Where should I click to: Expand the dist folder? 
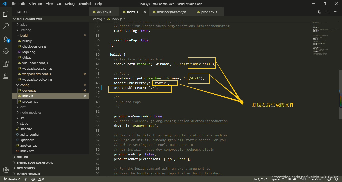(x=51, y=107)
